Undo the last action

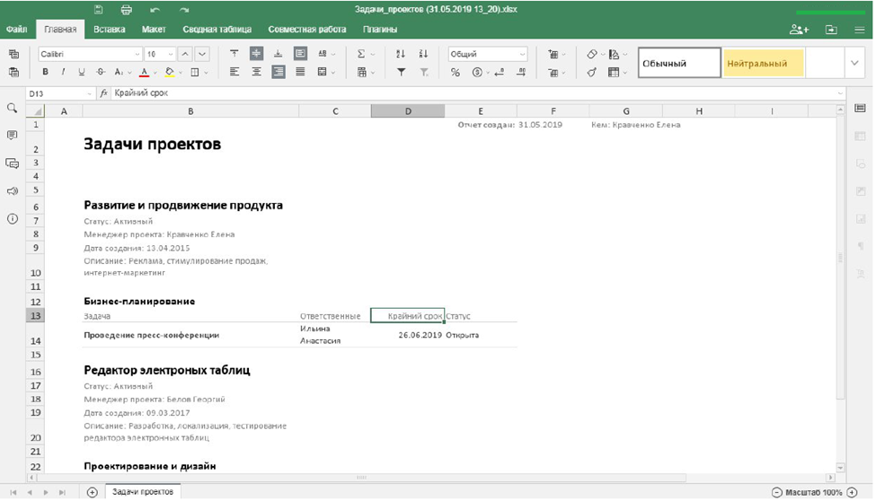pyautogui.click(x=155, y=10)
